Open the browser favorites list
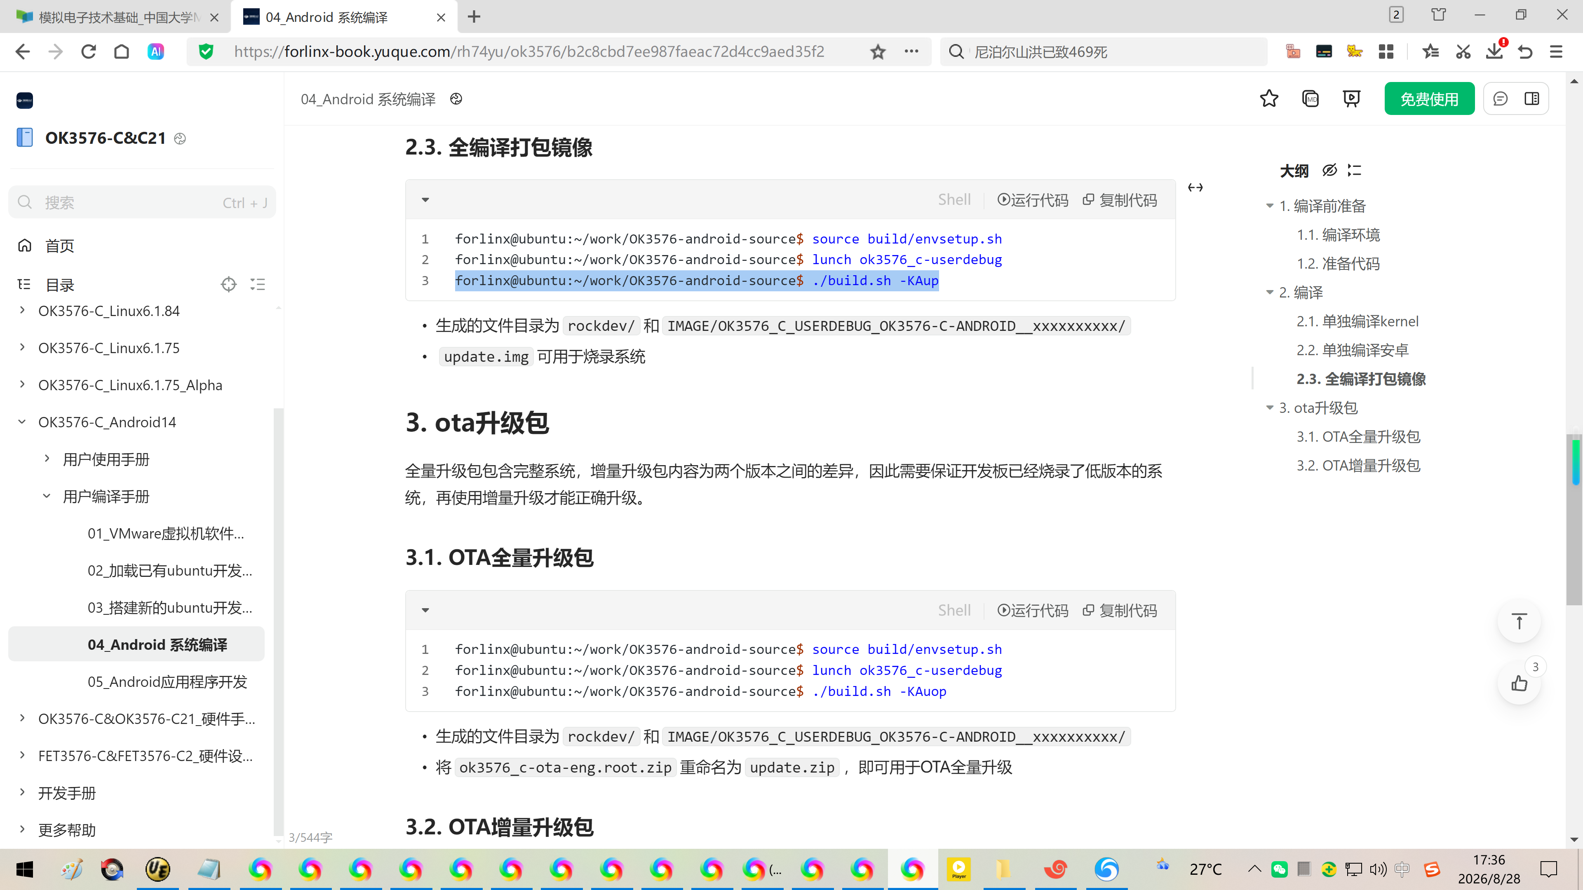This screenshot has height=890, width=1583. 1430,52
